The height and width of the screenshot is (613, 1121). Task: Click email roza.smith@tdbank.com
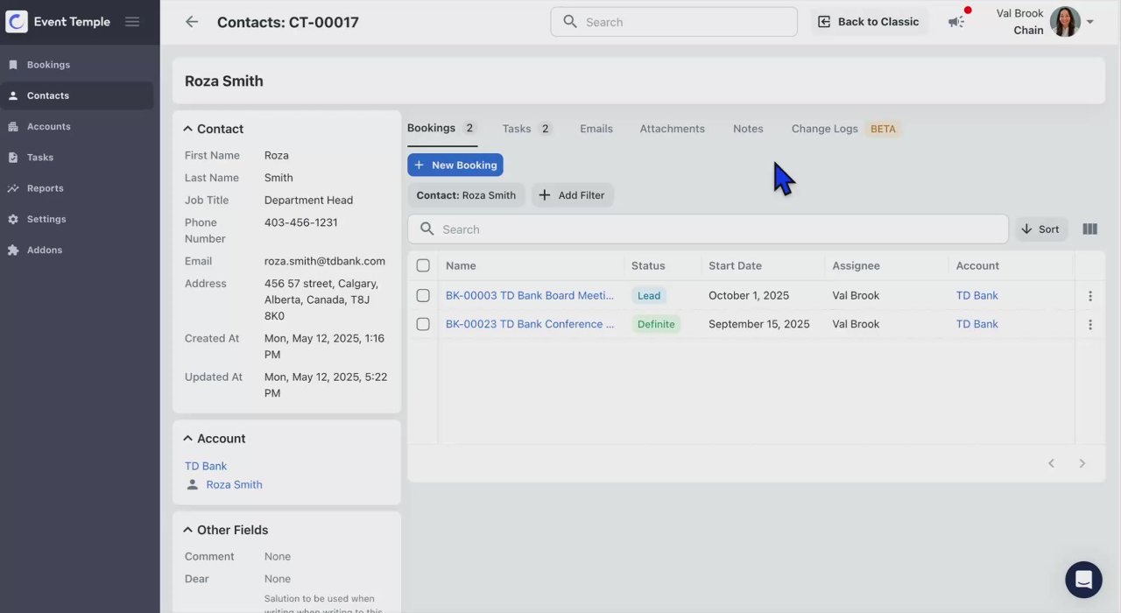click(x=325, y=261)
